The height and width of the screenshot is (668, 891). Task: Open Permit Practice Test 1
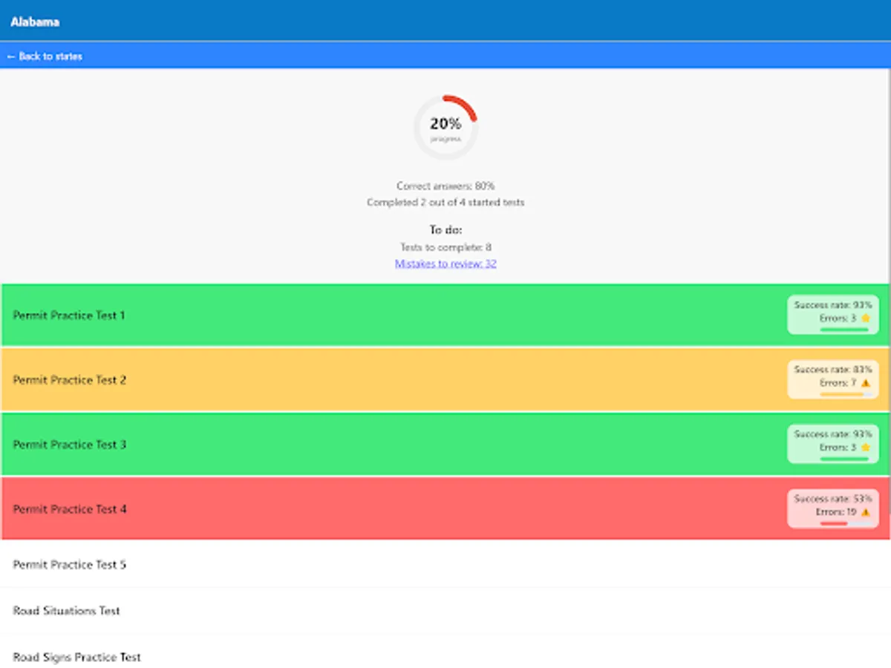pyautogui.click(x=297, y=315)
